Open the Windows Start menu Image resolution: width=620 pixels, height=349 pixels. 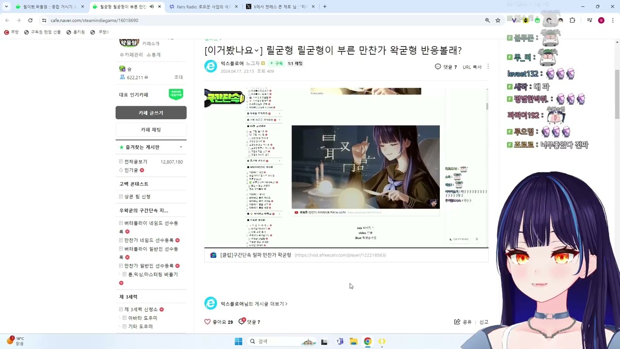pos(238,341)
